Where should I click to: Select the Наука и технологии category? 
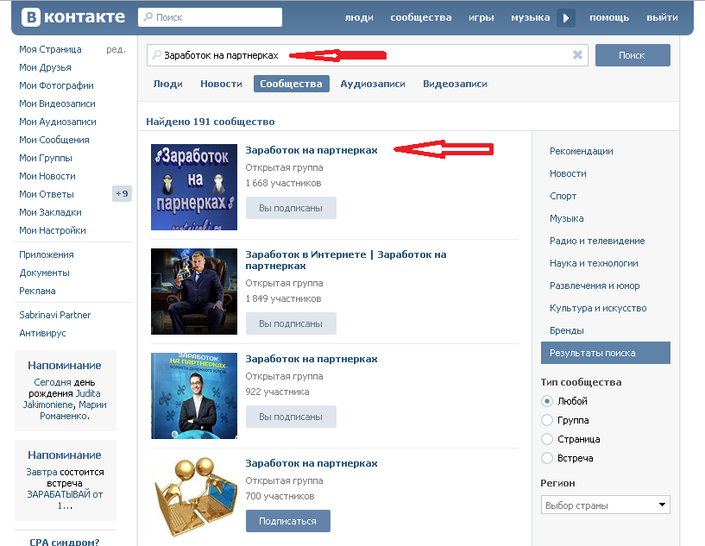click(x=594, y=263)
